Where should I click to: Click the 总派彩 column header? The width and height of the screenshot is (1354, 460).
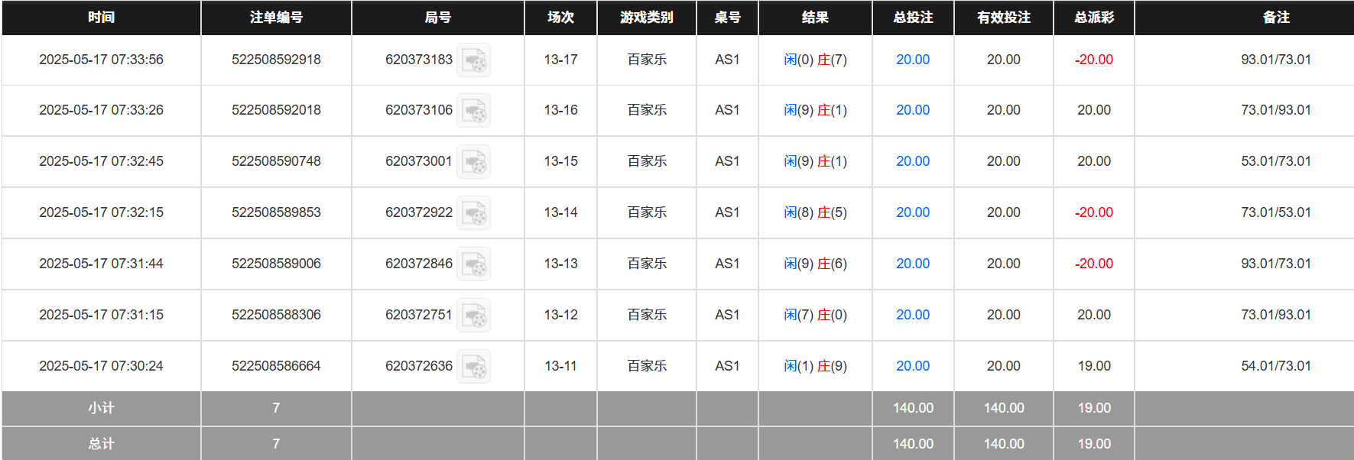point(1094,18)
